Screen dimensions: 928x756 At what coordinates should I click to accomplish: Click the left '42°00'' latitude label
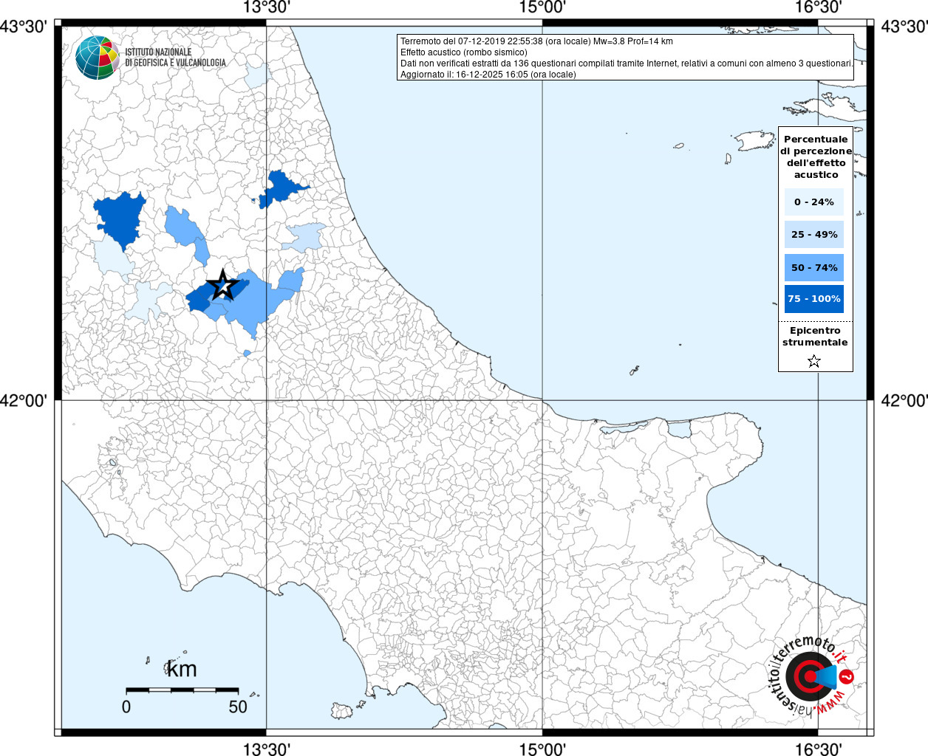point(24,400)
